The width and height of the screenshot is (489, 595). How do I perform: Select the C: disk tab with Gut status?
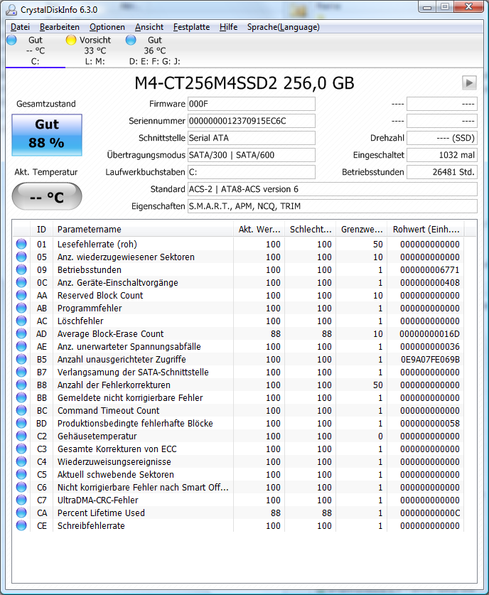[36, 50]
